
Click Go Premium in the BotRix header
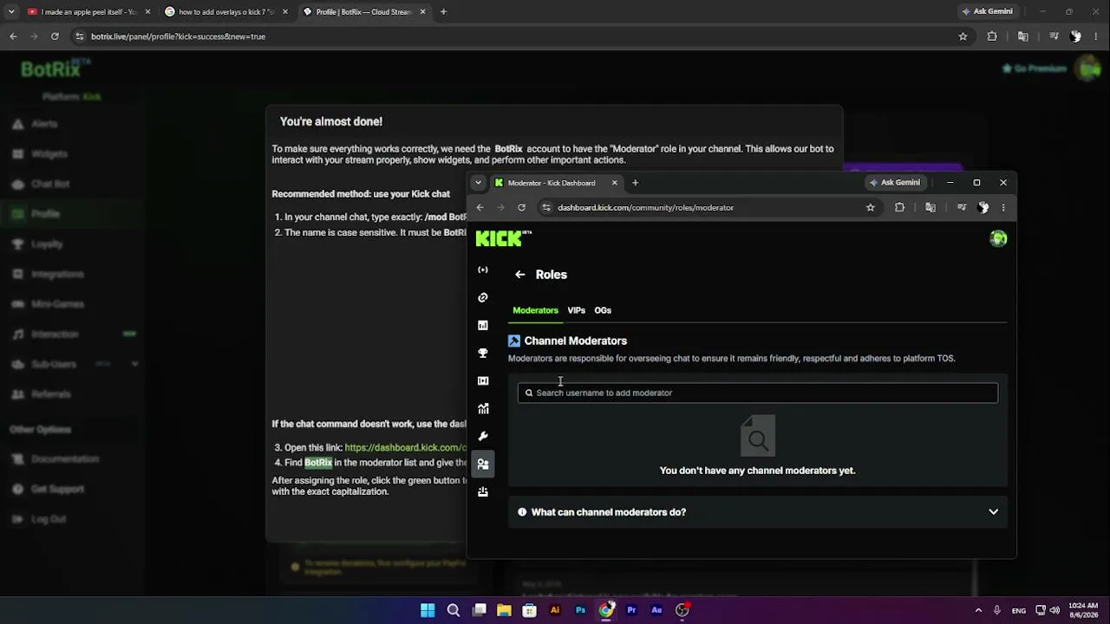click(x=1035, y=68)
